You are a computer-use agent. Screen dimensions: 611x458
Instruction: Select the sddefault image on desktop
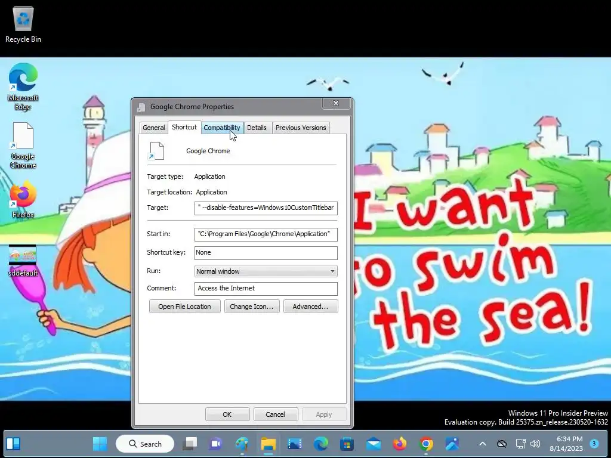pyautogui.click(x=23, y=261)
